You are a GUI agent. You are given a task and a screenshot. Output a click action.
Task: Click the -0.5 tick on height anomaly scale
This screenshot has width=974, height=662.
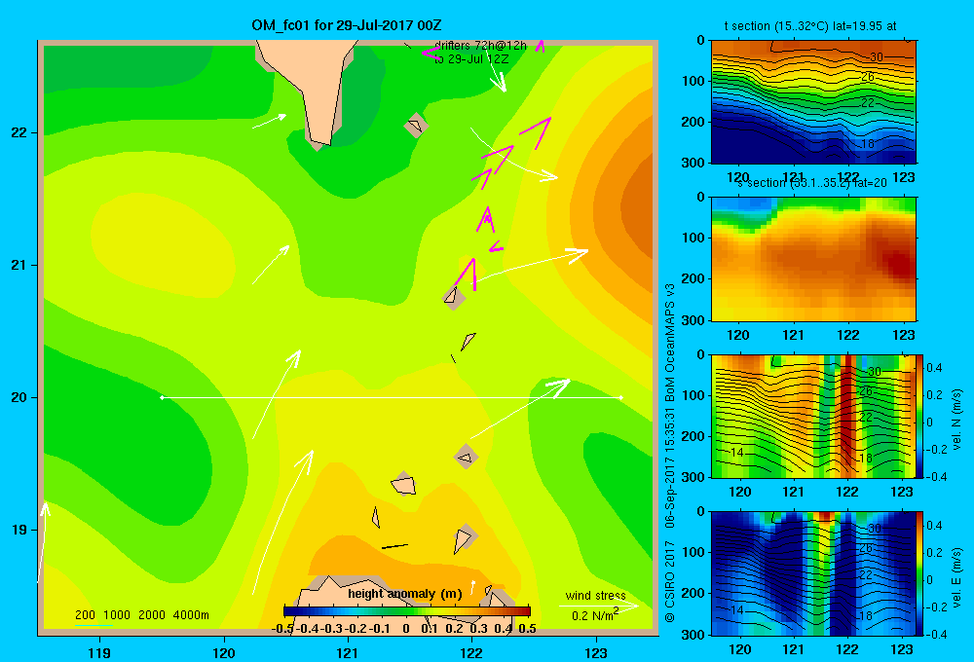[x=282, y=629]
